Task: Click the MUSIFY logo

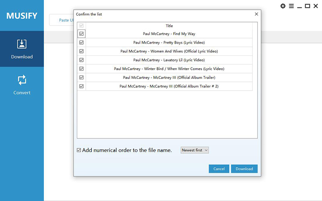Action: [x=22, y=16]
